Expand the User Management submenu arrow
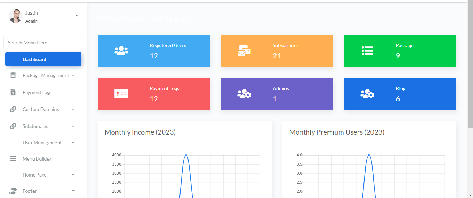The image size is (473, 198). [73, 143]
